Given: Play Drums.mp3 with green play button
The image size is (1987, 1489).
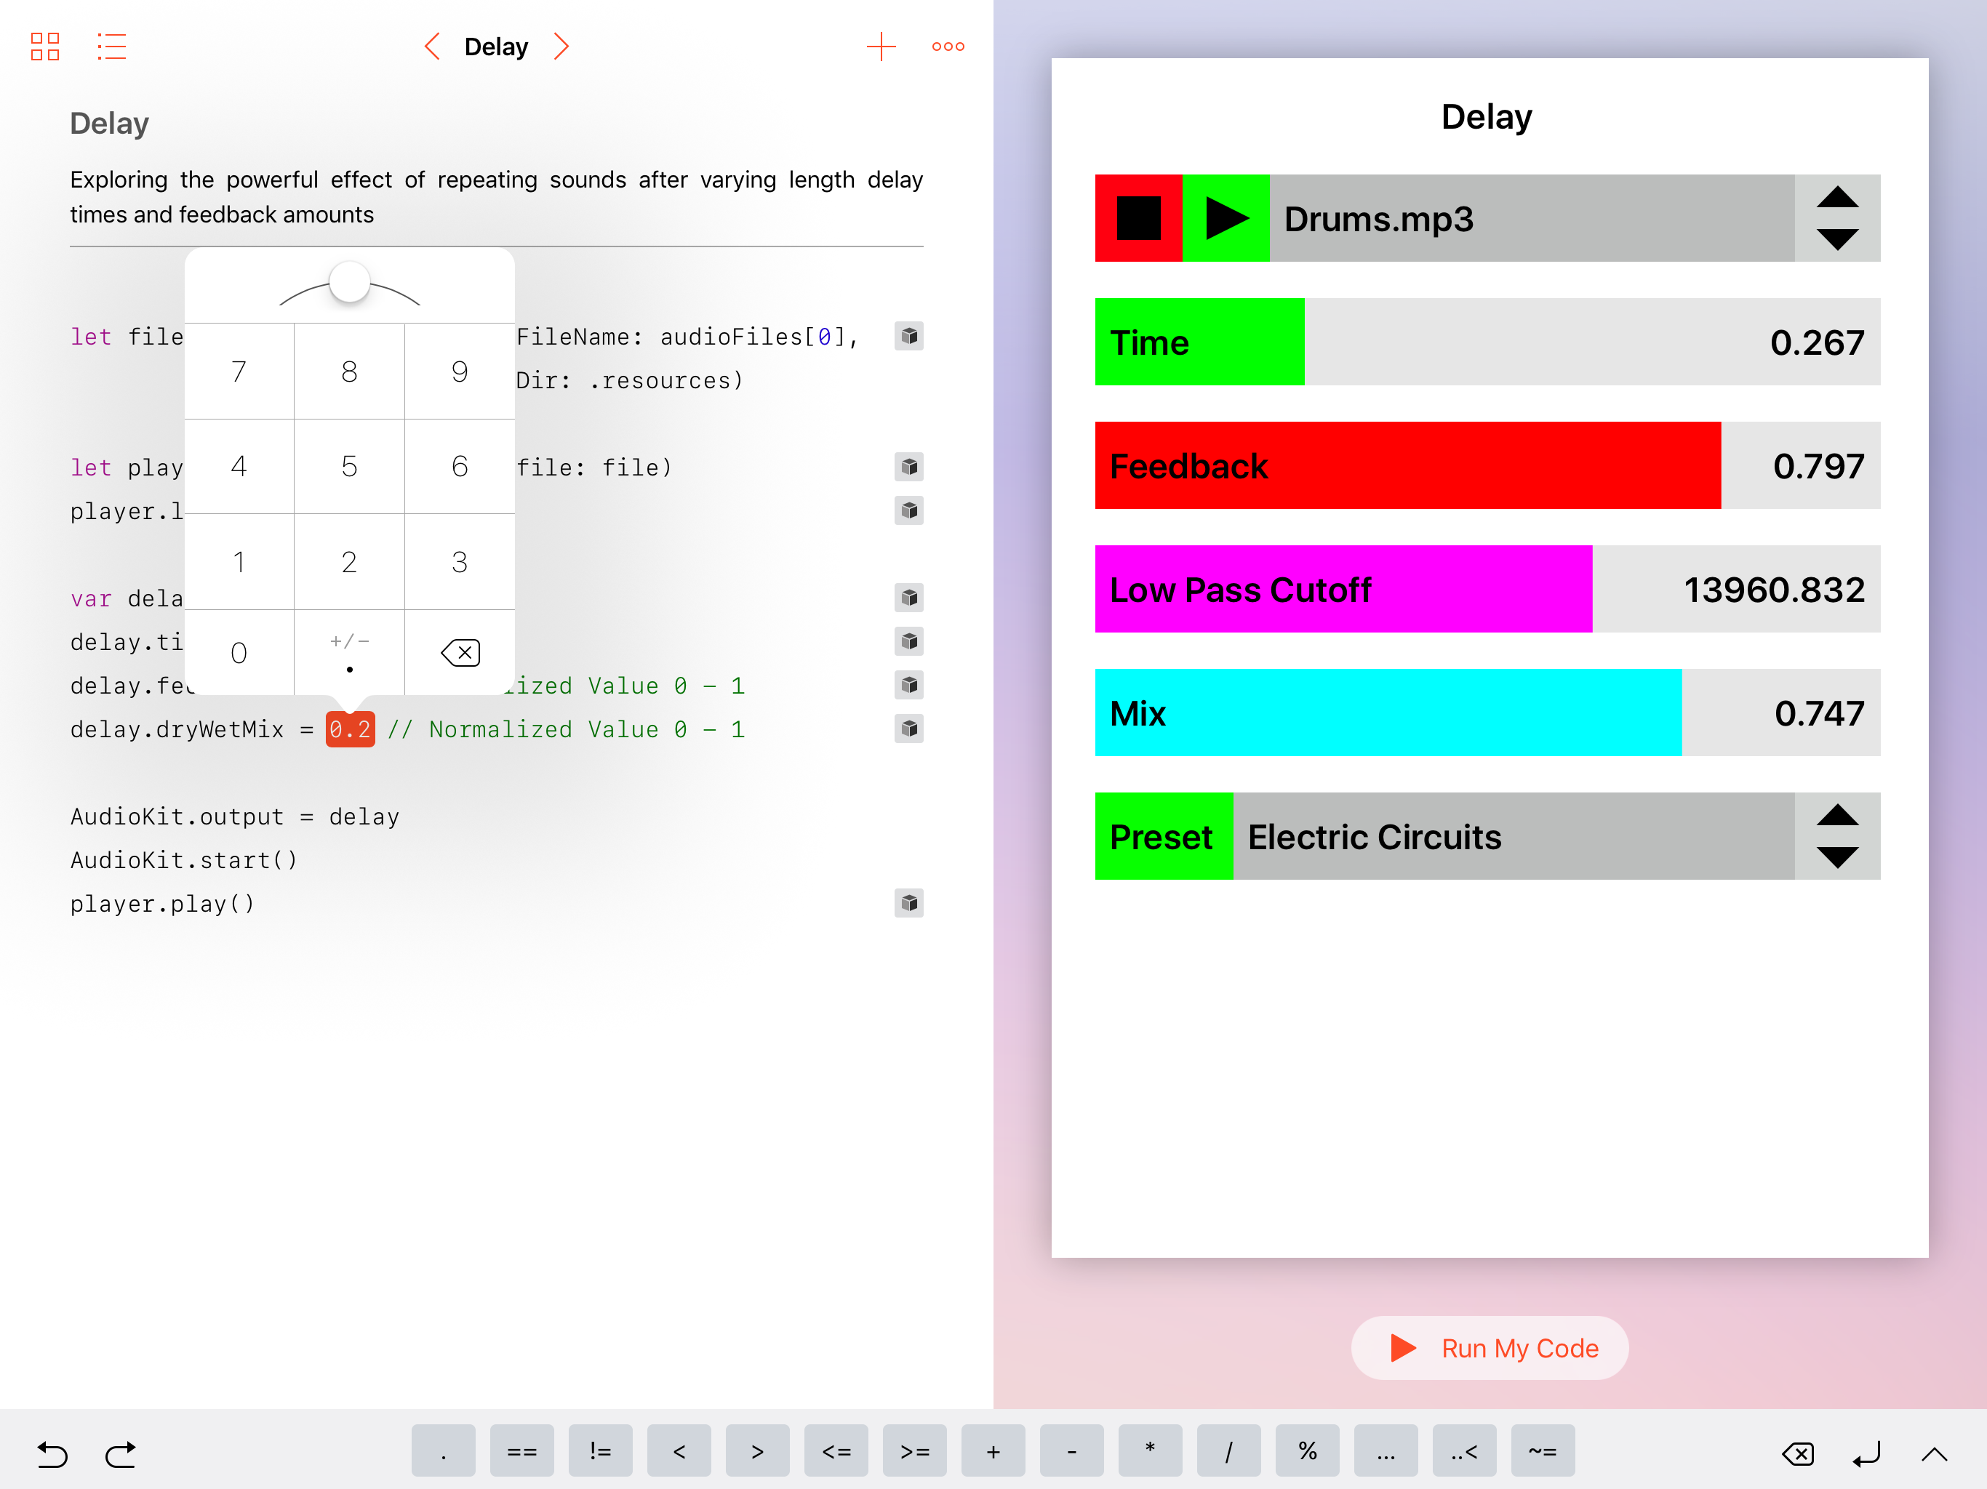Looking at the screenshot, I should point(1226,218).
